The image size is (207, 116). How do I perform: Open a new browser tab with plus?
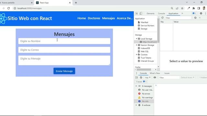tap(76, 3)
